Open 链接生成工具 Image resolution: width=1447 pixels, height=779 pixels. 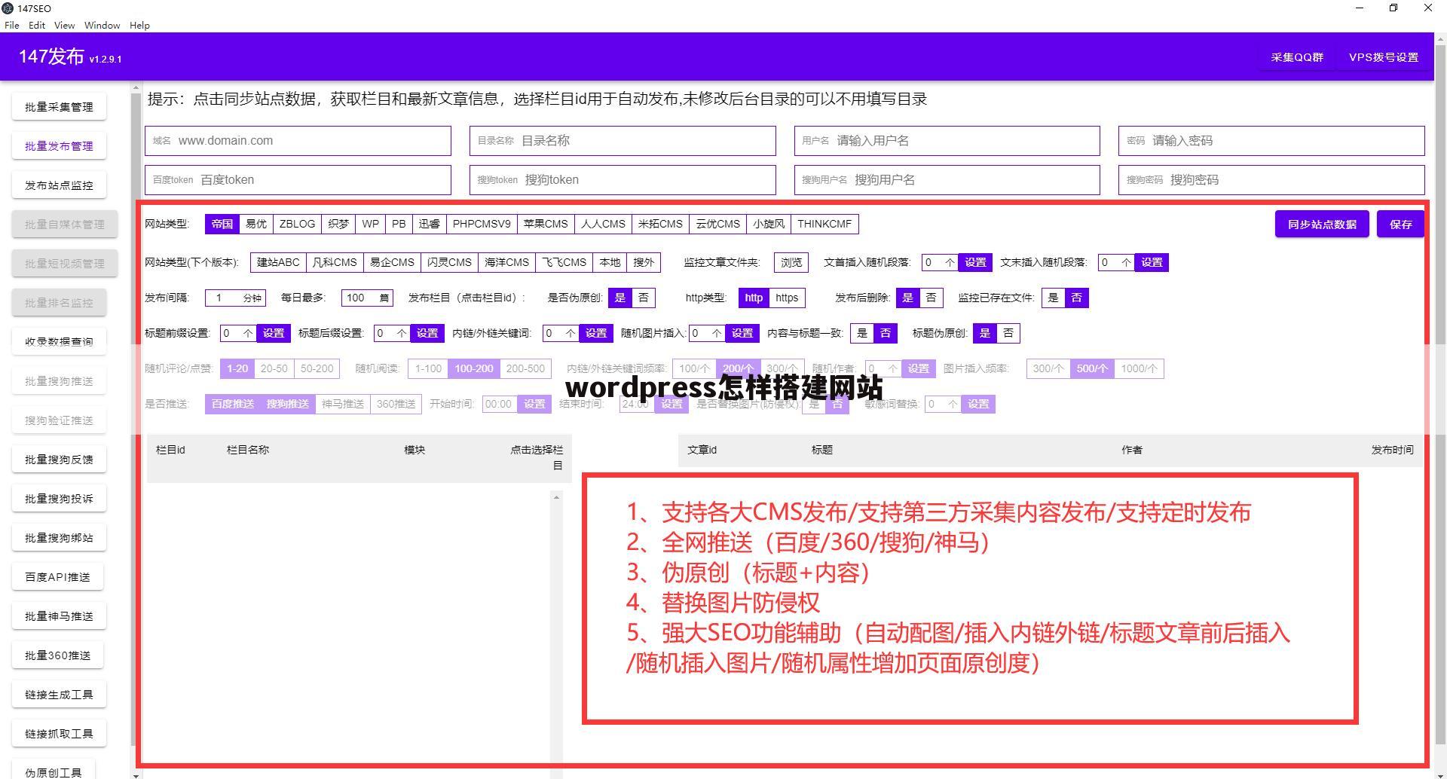[x=59, y=695]
